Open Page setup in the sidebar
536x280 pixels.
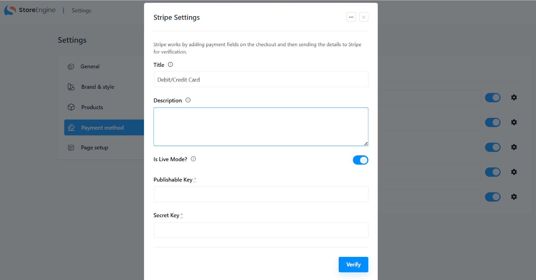click(x=94, y=148)
